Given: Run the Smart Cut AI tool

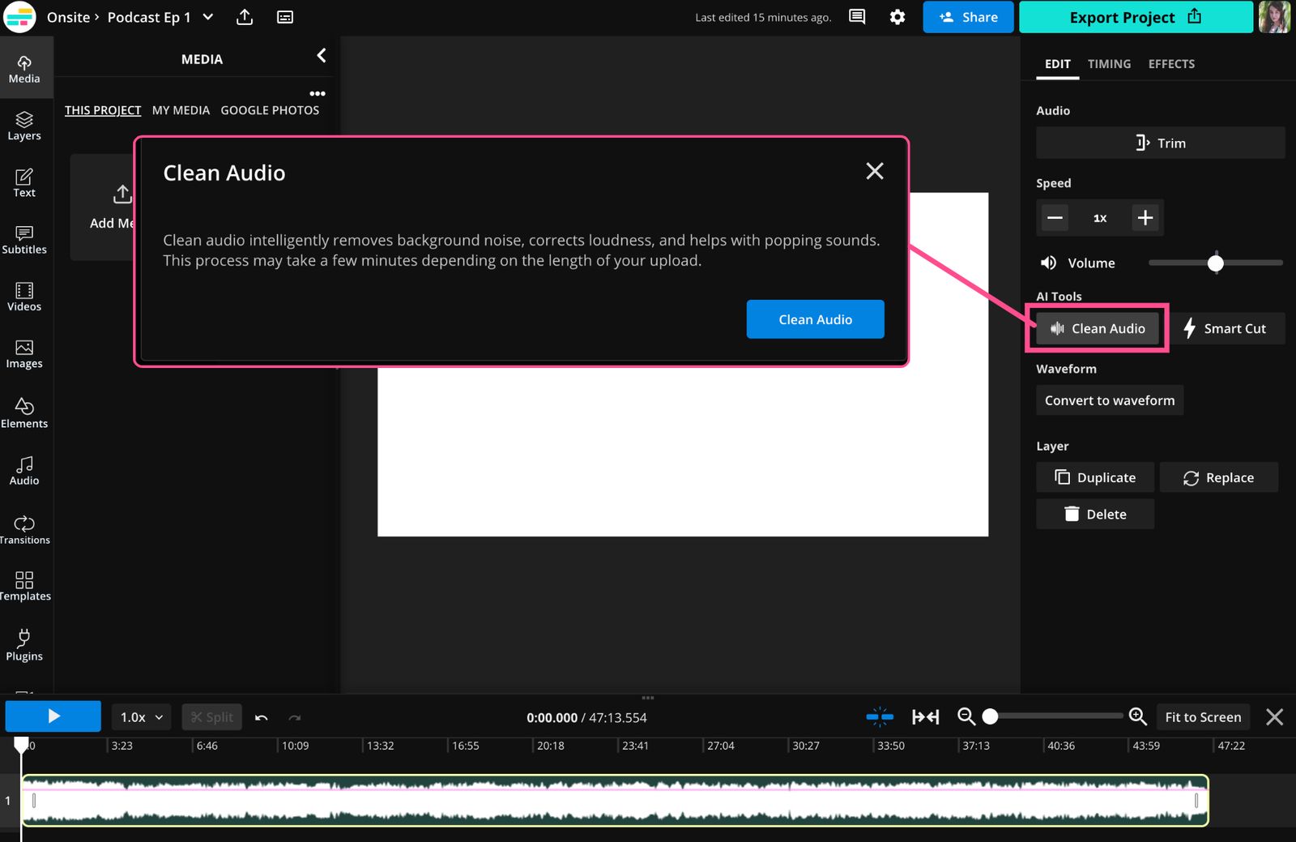Looking at the screenshot, I should [1229, 328].
